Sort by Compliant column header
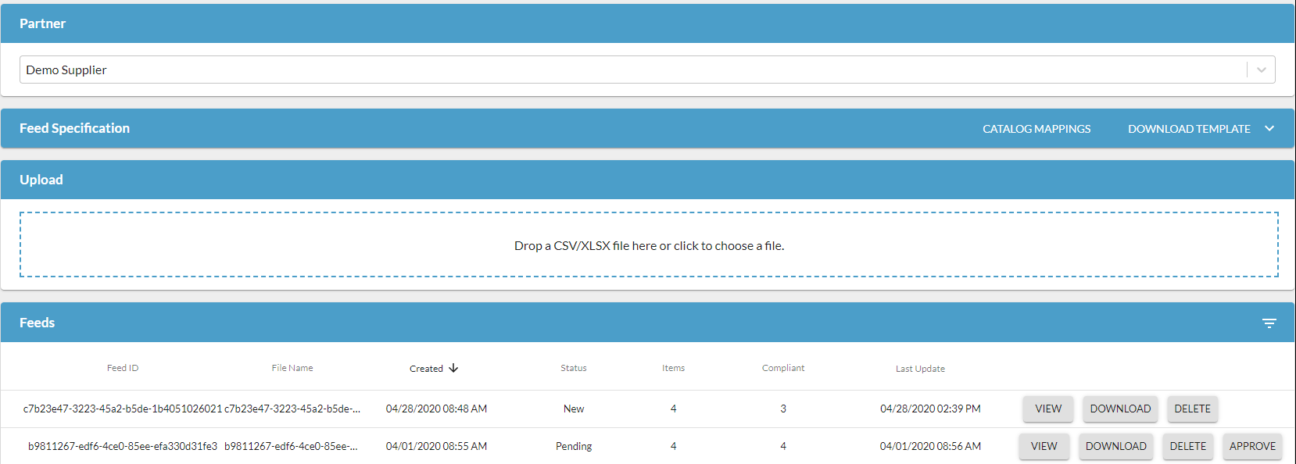The width and height of the screenshot is (1296, 464). pos(782,368)
